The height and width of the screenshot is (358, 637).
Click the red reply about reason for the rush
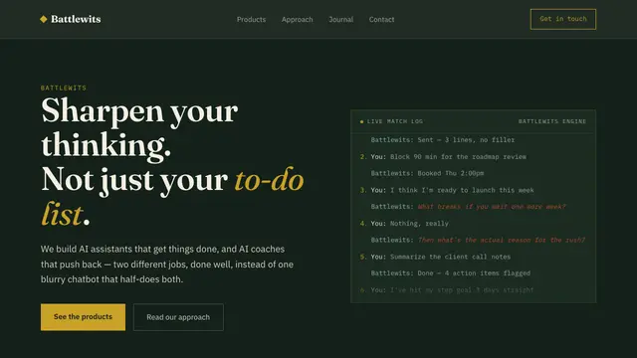coord(502,240)
